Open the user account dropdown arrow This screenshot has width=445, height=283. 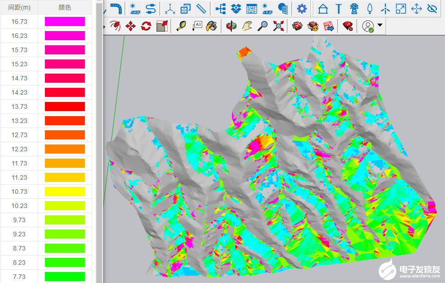380,26
